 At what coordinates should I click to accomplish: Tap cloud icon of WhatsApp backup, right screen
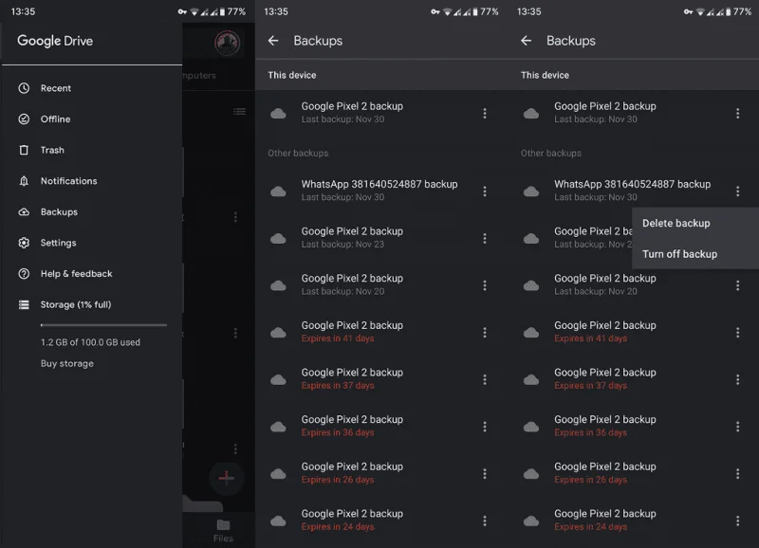point(531,192)
